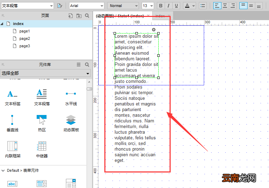269x188 pixels.
Task: Align text to bottom
Action: tap(259, 6)
